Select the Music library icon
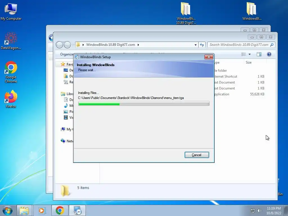This screenshot has width=288, height=216. 66,106
